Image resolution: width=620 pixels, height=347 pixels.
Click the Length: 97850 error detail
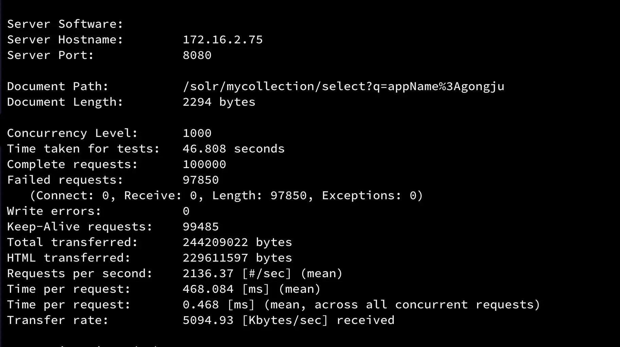click(x=259, y=196)
